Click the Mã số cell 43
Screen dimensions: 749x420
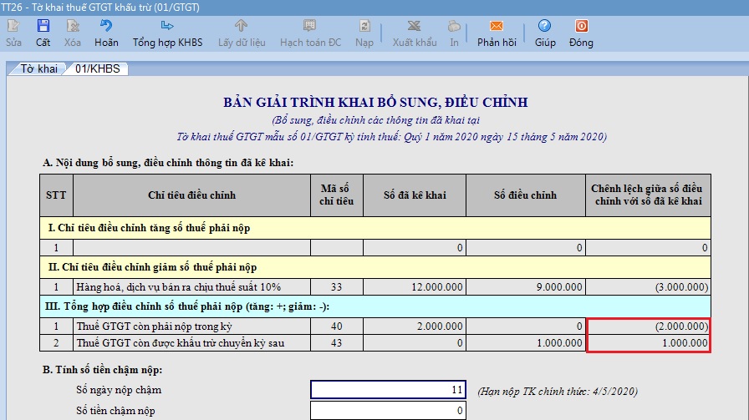(x=337, y=342)
